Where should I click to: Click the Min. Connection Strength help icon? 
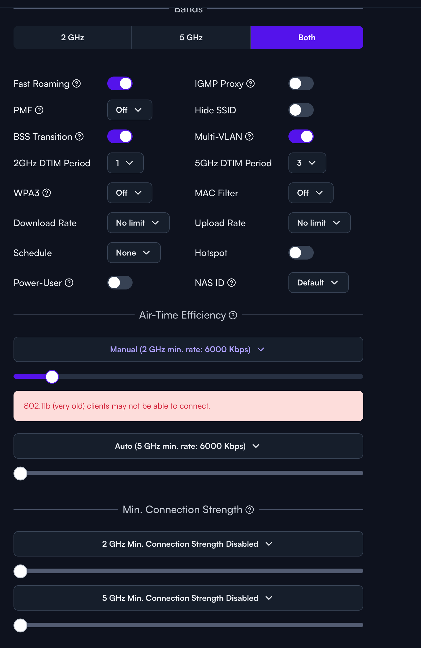pyautogui.click(x=250, y=510)
